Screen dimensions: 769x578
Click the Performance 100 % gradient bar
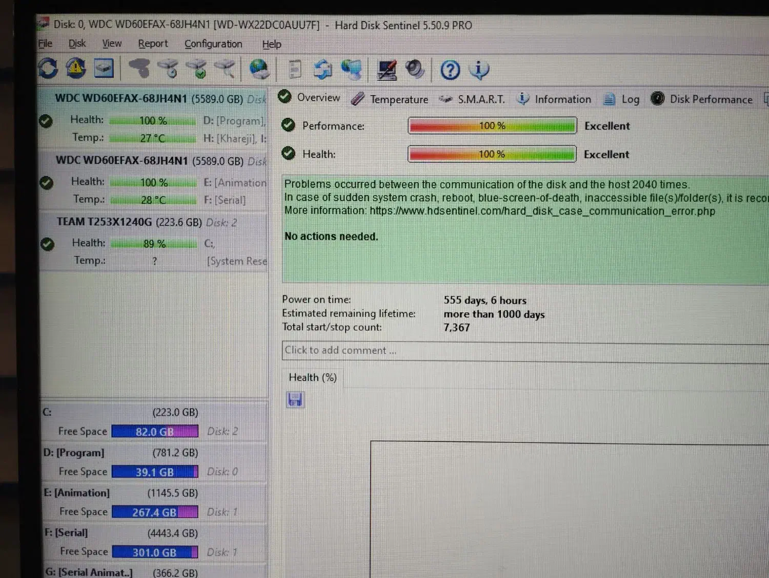(492, 125)
